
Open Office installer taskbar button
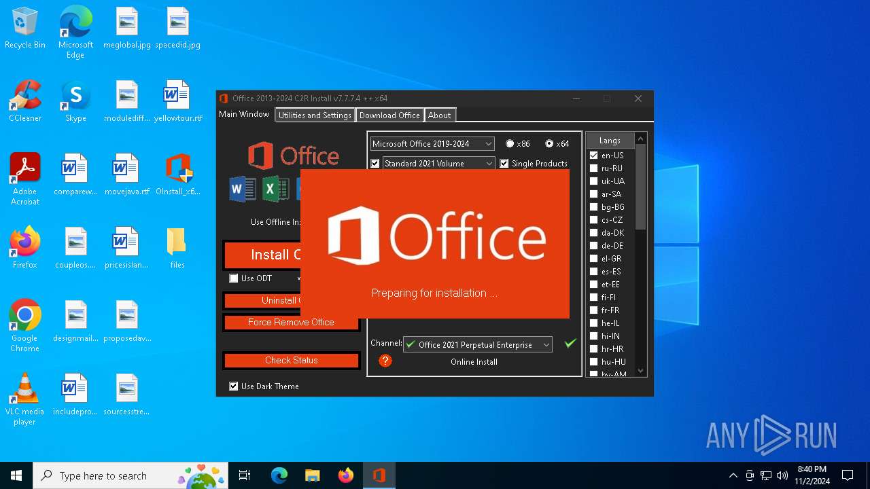(379, 475)
